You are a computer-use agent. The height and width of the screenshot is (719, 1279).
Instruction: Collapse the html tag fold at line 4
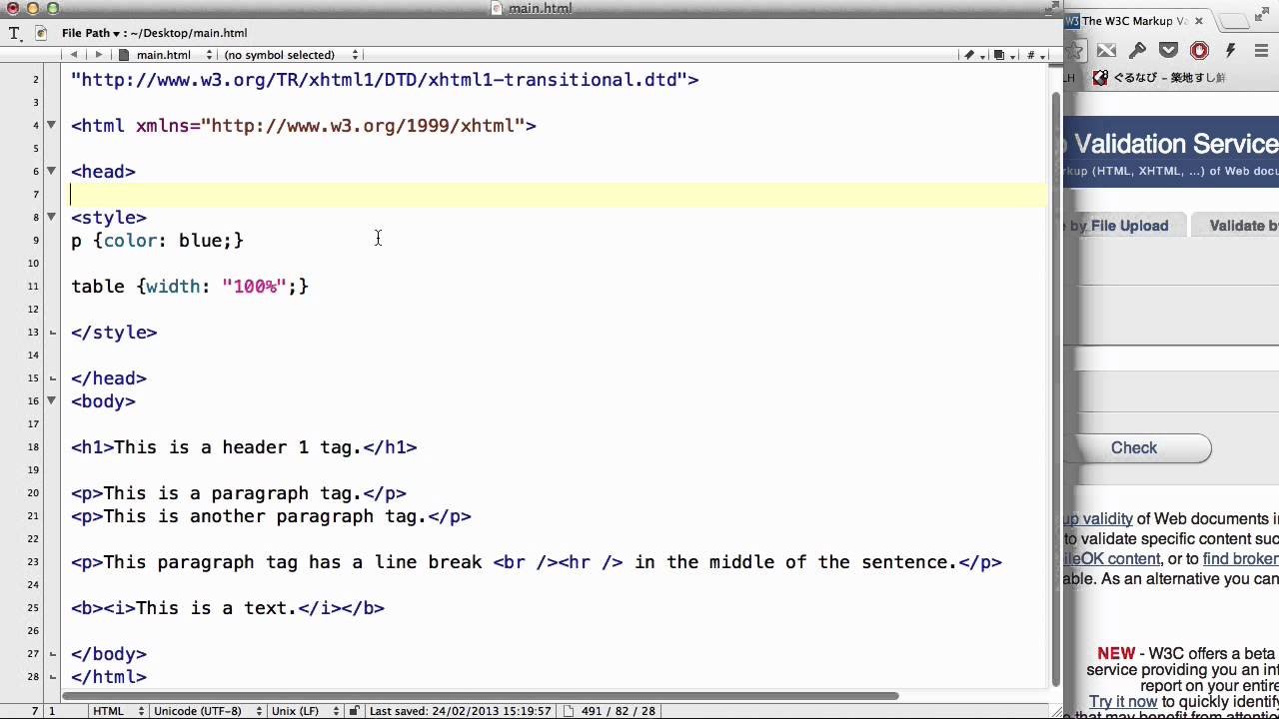point(51,125)
